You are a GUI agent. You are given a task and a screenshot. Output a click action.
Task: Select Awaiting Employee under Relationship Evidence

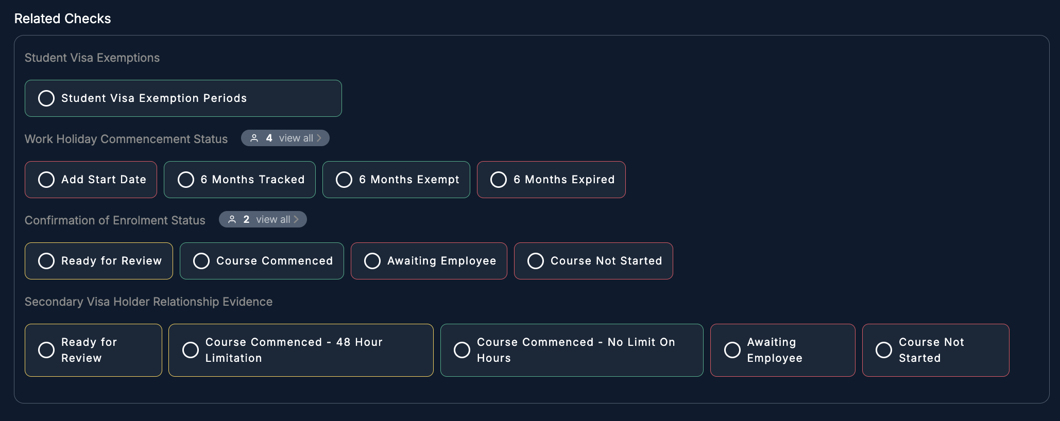pos(783,350)
